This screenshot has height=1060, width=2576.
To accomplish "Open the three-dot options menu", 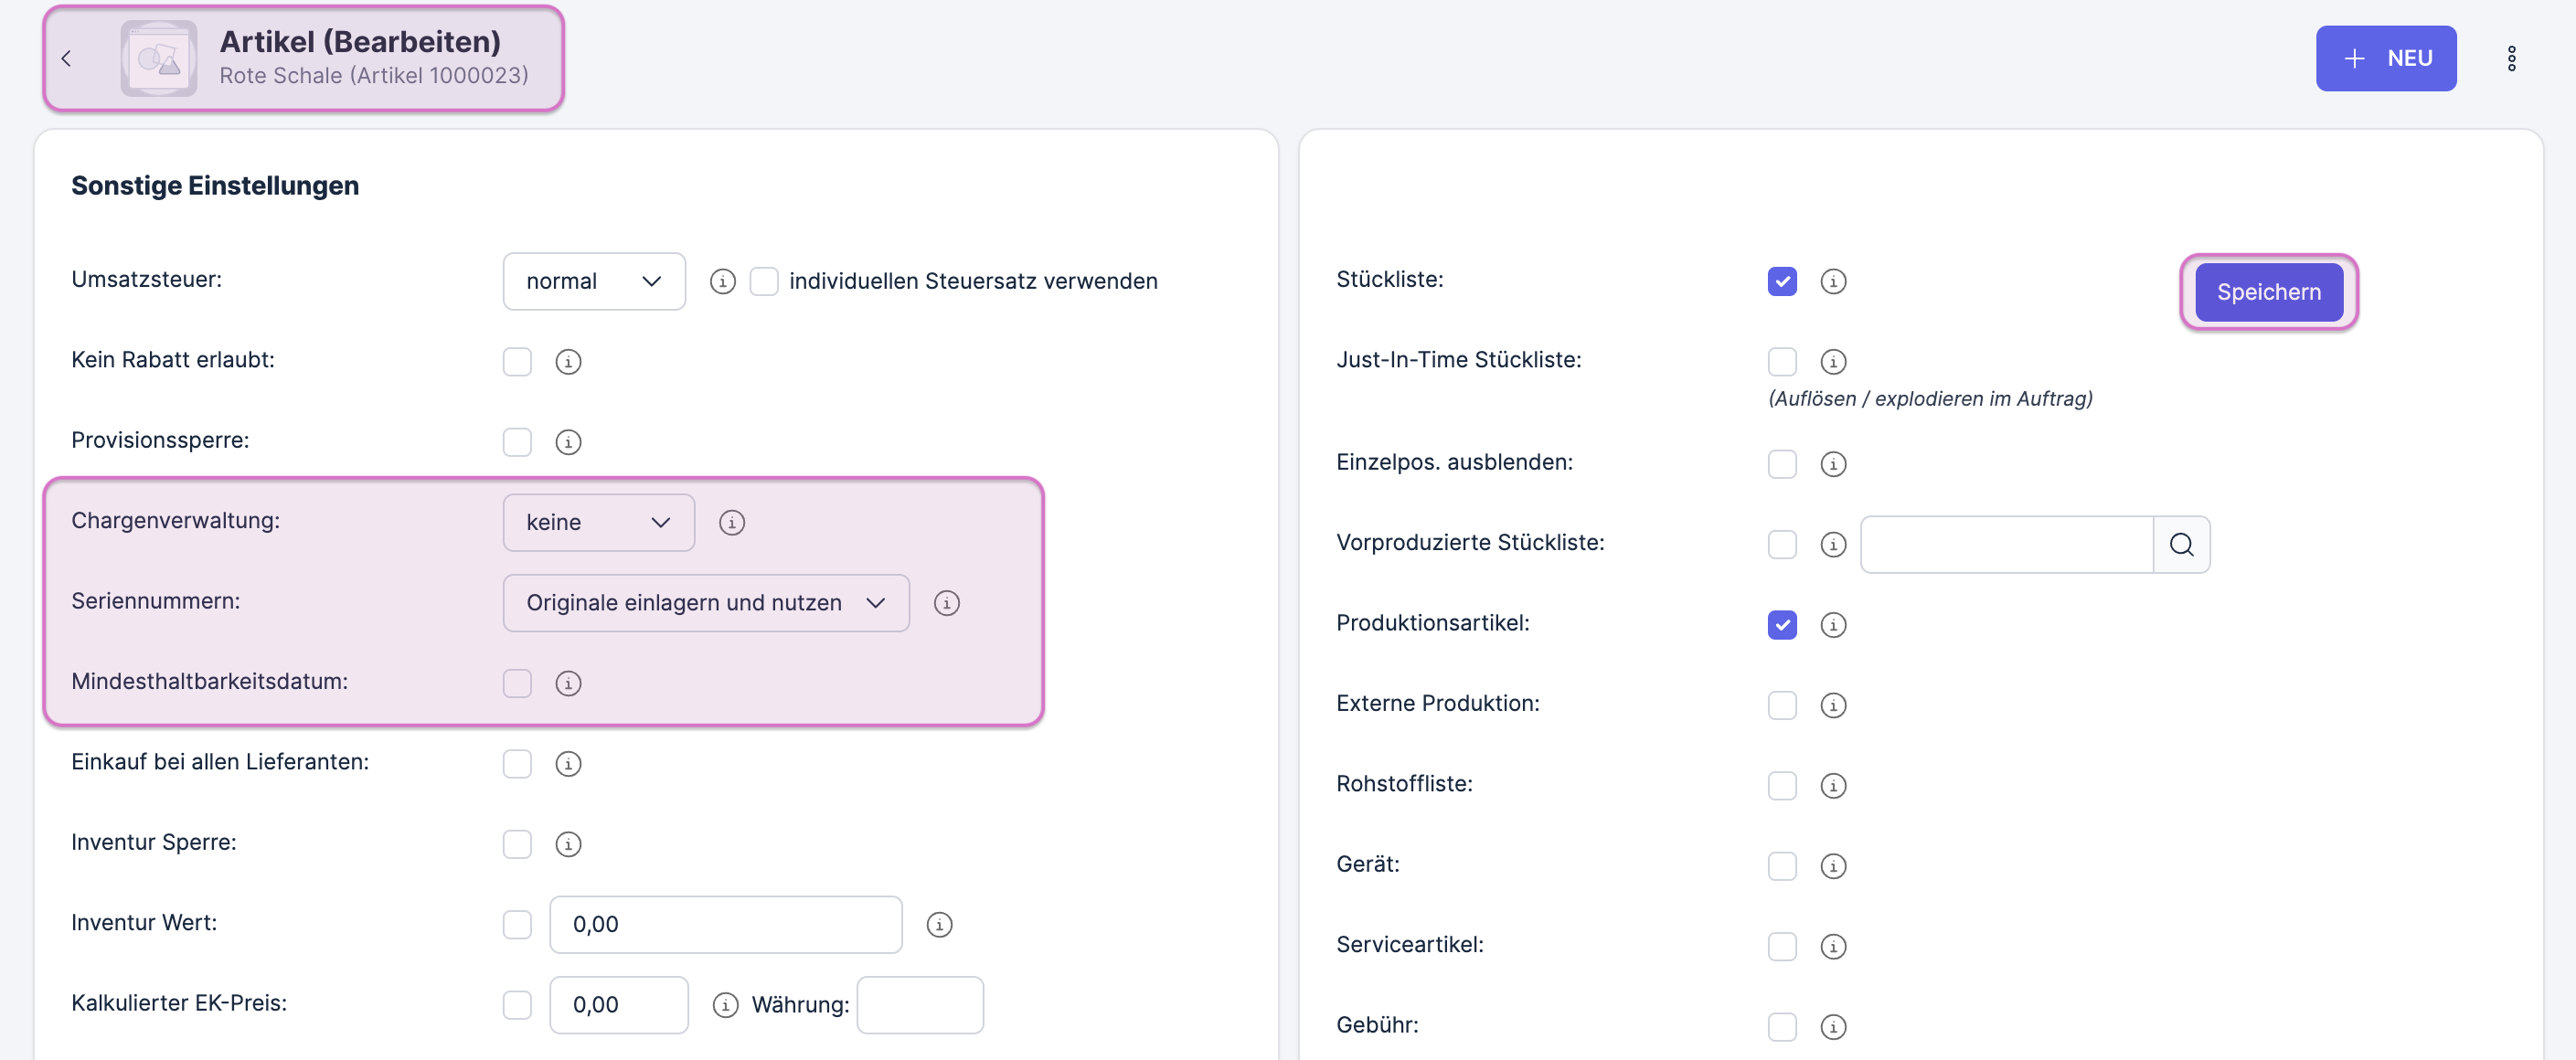I will (2510, 59).
